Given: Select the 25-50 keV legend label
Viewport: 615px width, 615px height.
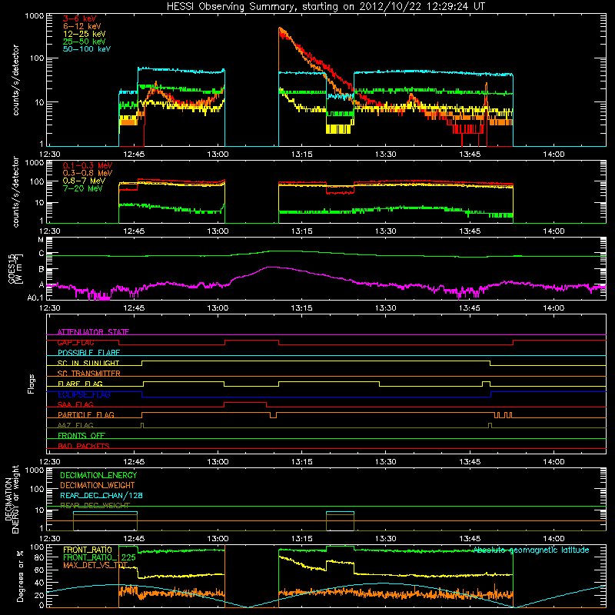Looking at the screenshot, I should tap(85, 42).
